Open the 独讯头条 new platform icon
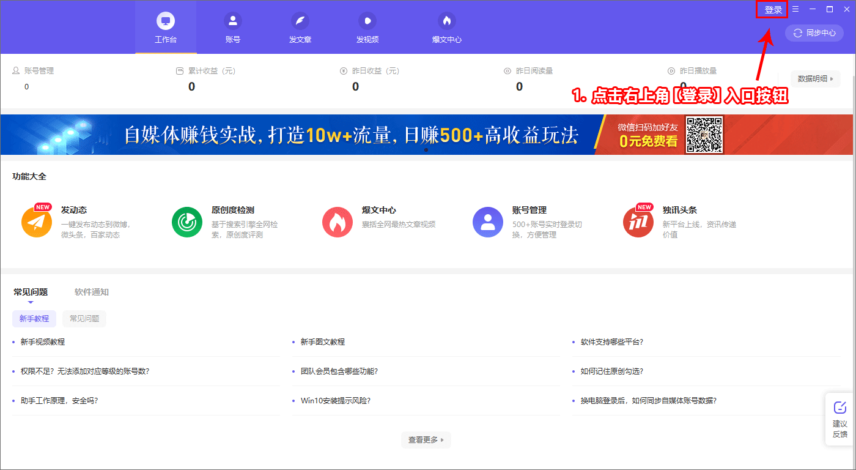The image size is (856, 470). coord(638,222)
